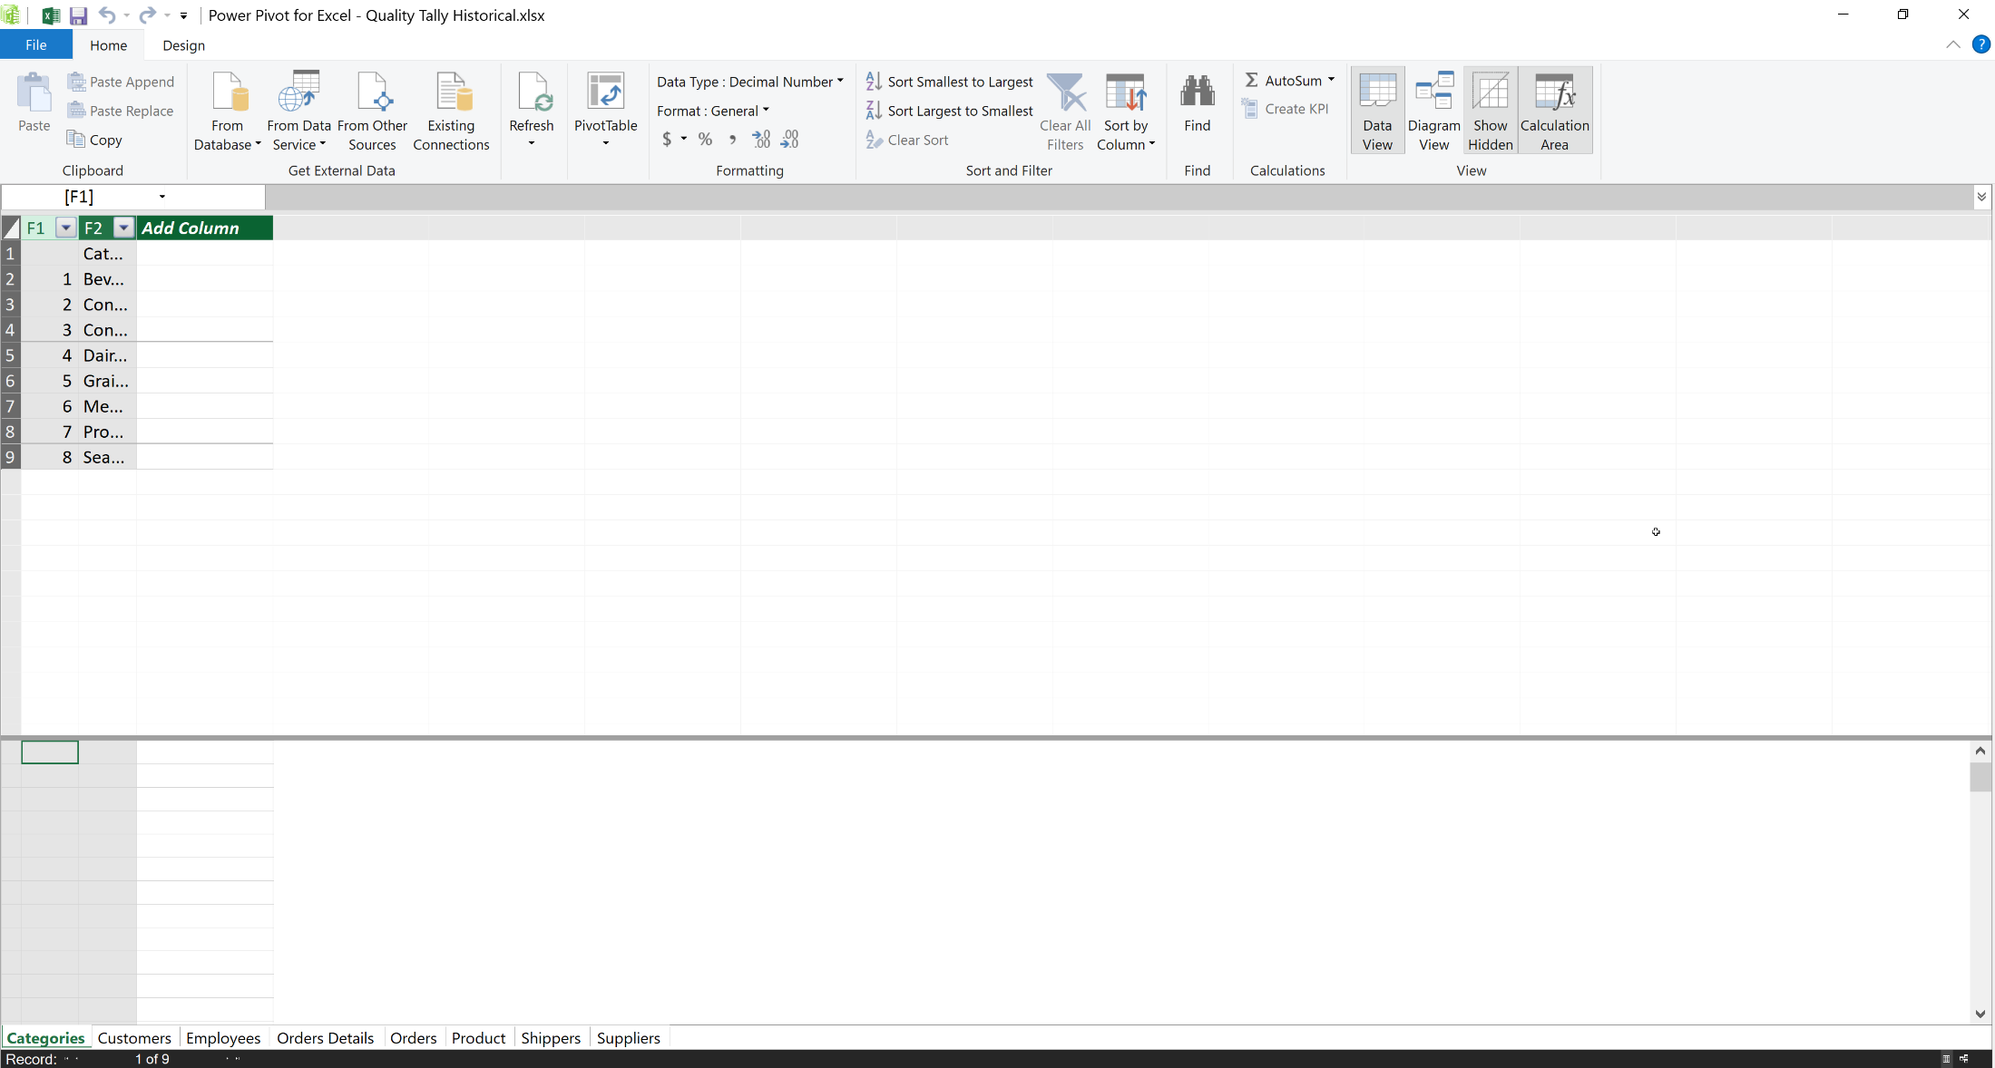Expand the formula bar
Image resolution: width=1995 pixels, height=1068 pixels.
[x=1981, y=197]
